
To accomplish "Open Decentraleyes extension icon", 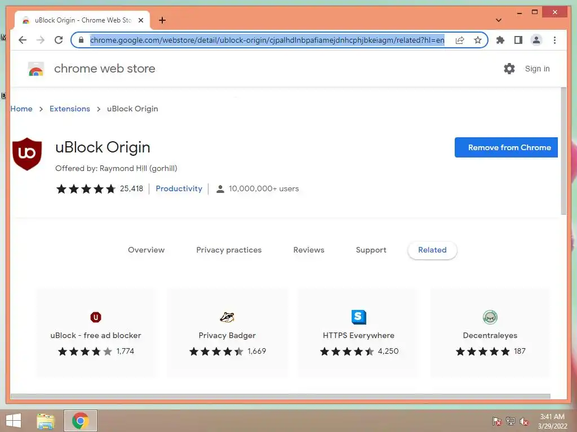I will pos(490,317).
